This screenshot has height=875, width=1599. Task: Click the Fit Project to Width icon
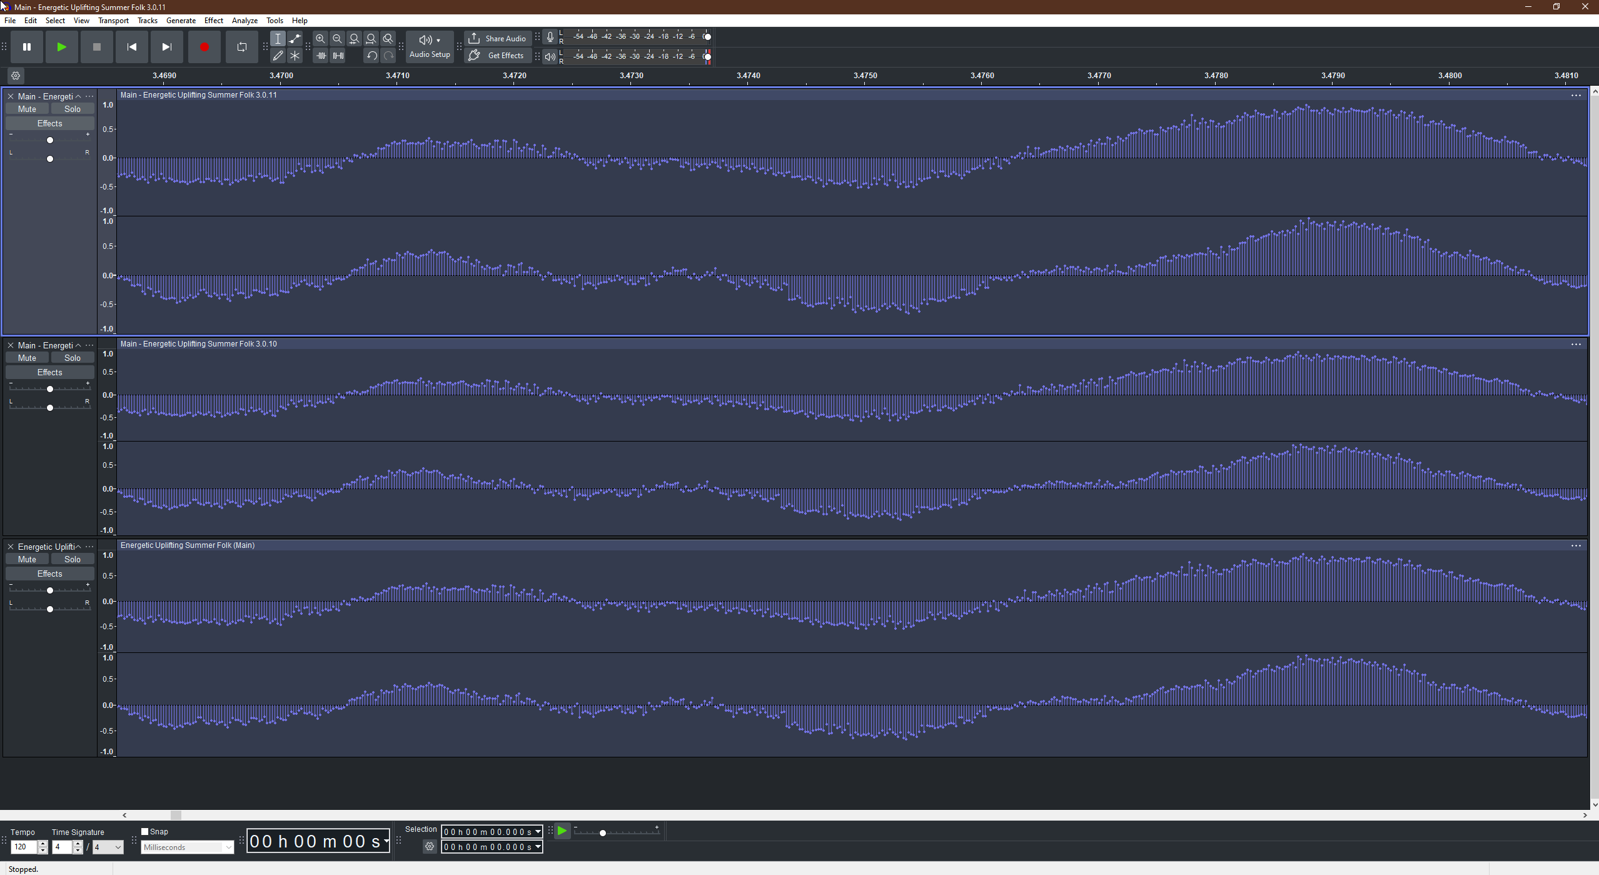371,39
